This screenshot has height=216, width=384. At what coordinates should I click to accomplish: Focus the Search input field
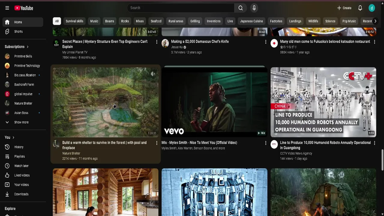pos(181,8)
